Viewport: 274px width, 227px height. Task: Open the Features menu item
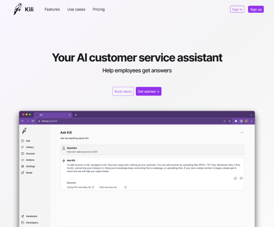52,9
